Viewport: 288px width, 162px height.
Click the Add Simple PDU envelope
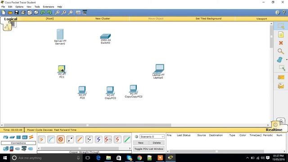coord(281,77)
